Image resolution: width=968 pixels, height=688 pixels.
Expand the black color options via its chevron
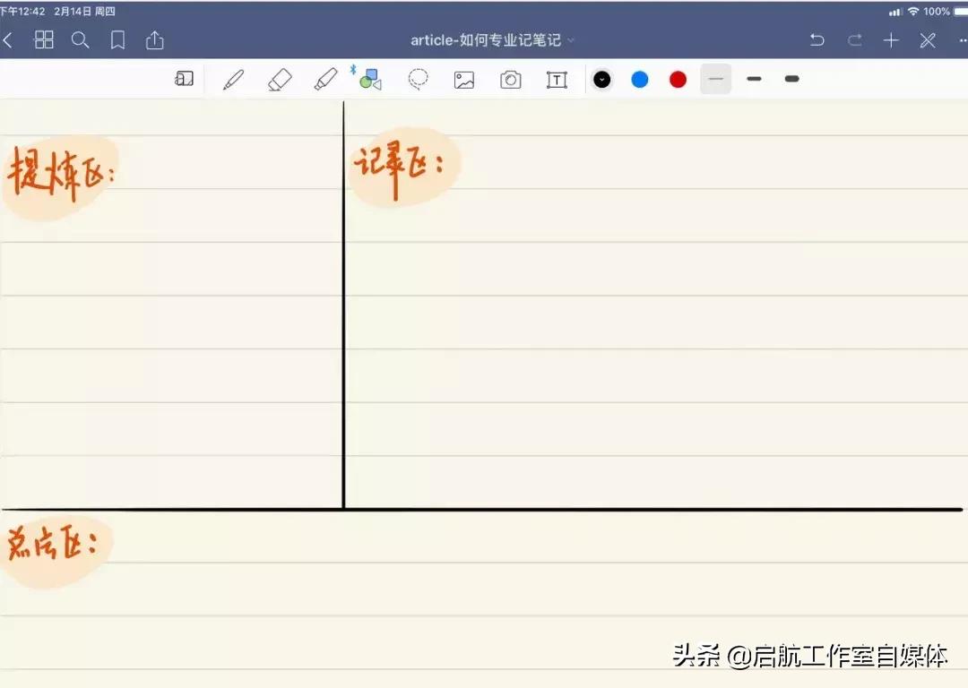tap(601, 79)
